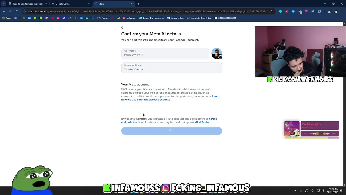
Task: Open the tab groups grid icon in bookmarks bar
Action: pyautogui.click(x=15, y=18)
